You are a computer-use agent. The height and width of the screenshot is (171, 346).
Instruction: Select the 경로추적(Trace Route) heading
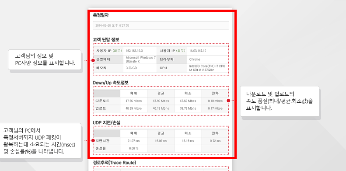(x=115, y=163)
